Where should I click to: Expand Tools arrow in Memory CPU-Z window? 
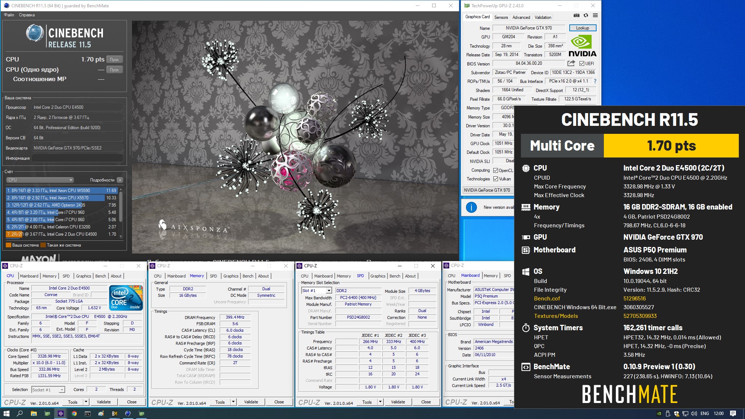point(234,402)
